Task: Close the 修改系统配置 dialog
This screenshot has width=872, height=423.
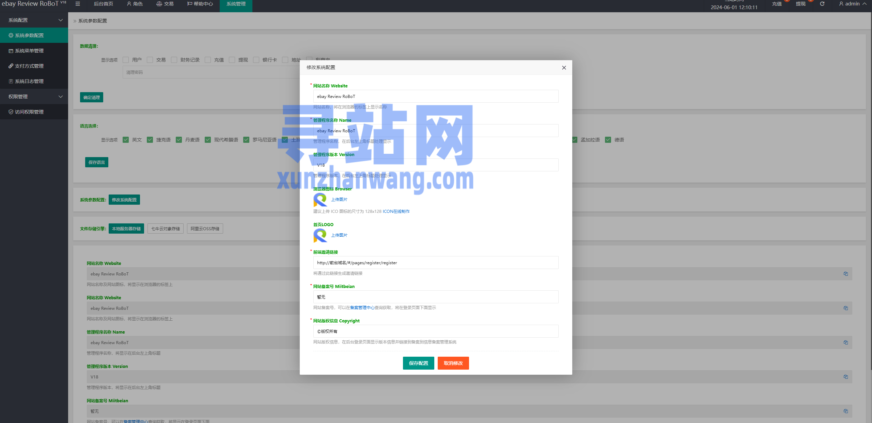Action: click(x=564, y=68)
